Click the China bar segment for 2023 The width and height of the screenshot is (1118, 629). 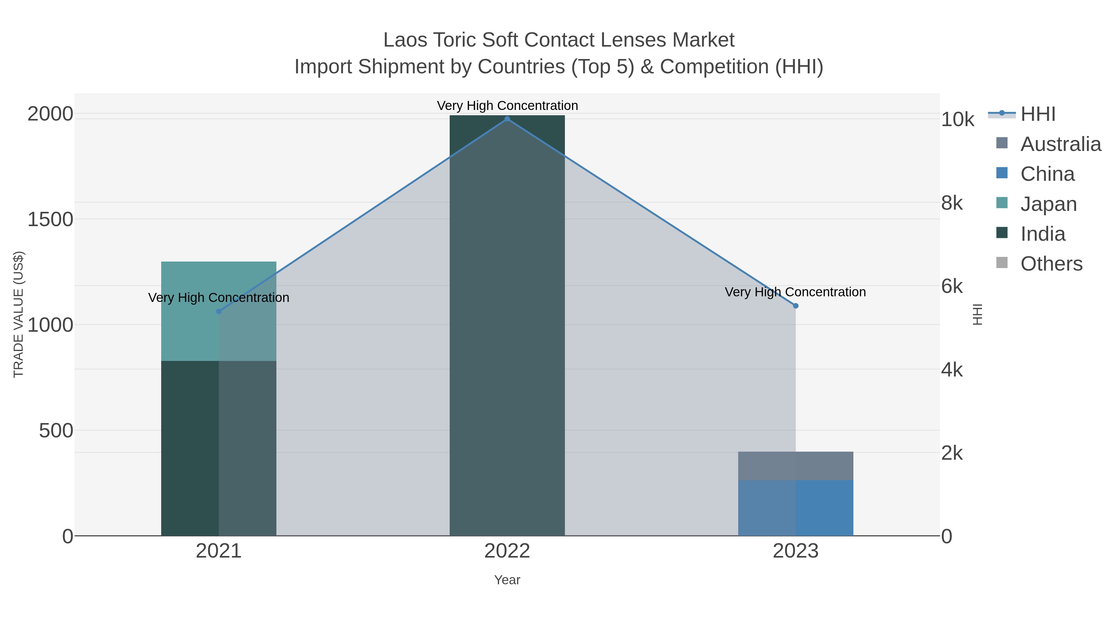point(796,508)
